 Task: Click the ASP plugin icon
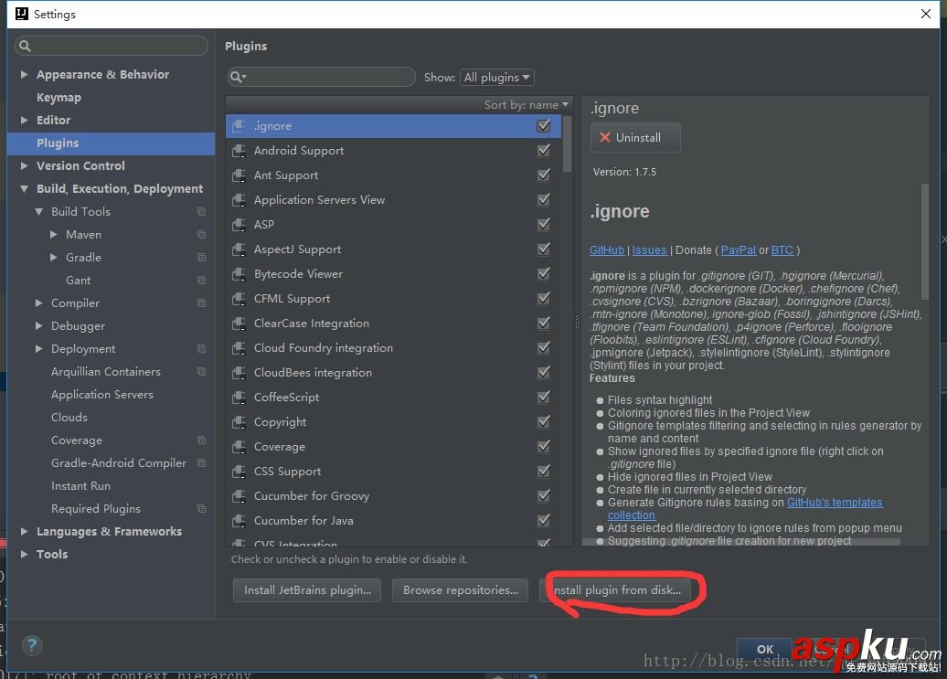tap(239, 225)
